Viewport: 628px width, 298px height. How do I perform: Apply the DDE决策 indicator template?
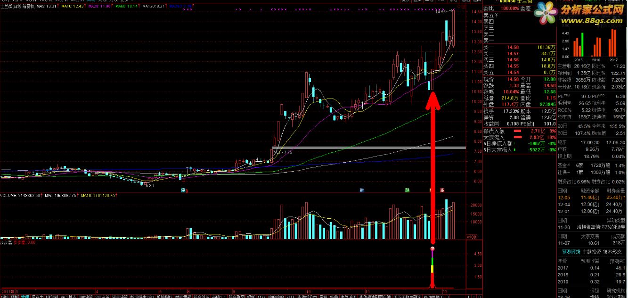pos(86,296)
